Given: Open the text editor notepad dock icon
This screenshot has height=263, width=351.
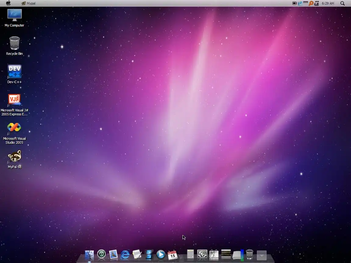Looking at the screenshot, I should tap(137, 255).
